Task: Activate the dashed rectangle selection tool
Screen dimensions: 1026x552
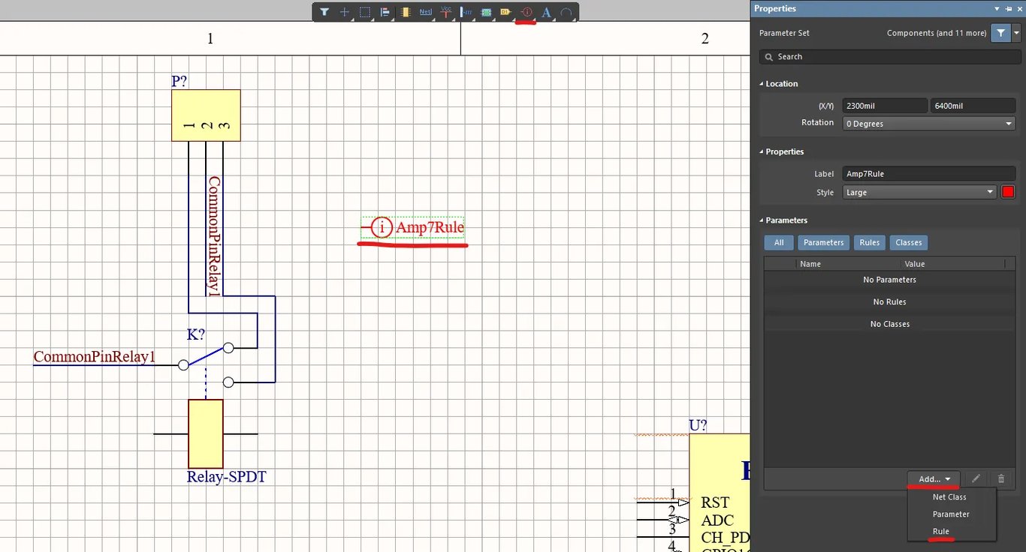Action: coord(365,12)
